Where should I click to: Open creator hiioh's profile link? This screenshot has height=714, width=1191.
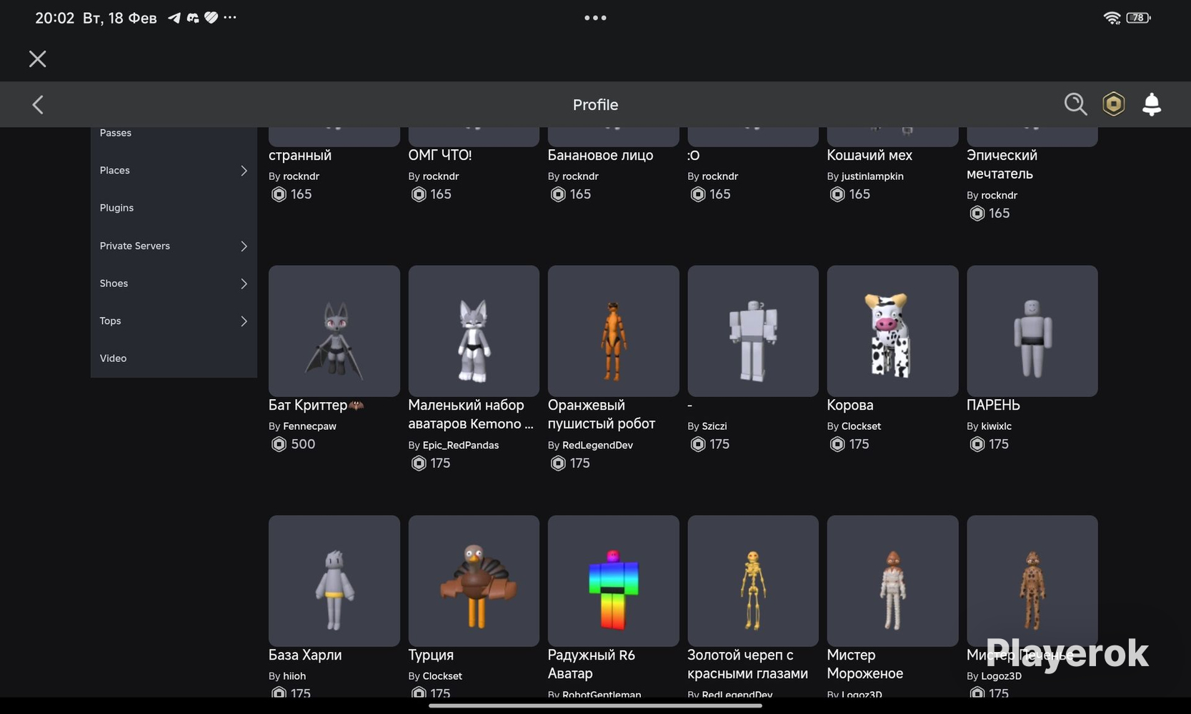tap(294, 676)
